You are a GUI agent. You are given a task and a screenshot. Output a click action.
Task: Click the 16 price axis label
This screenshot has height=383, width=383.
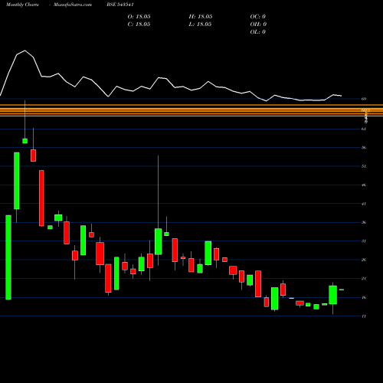364,297
